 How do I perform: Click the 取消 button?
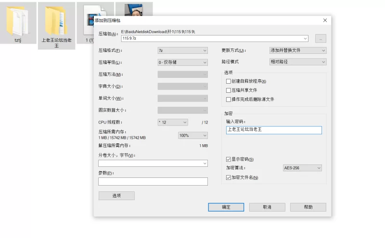pos(267,207)
